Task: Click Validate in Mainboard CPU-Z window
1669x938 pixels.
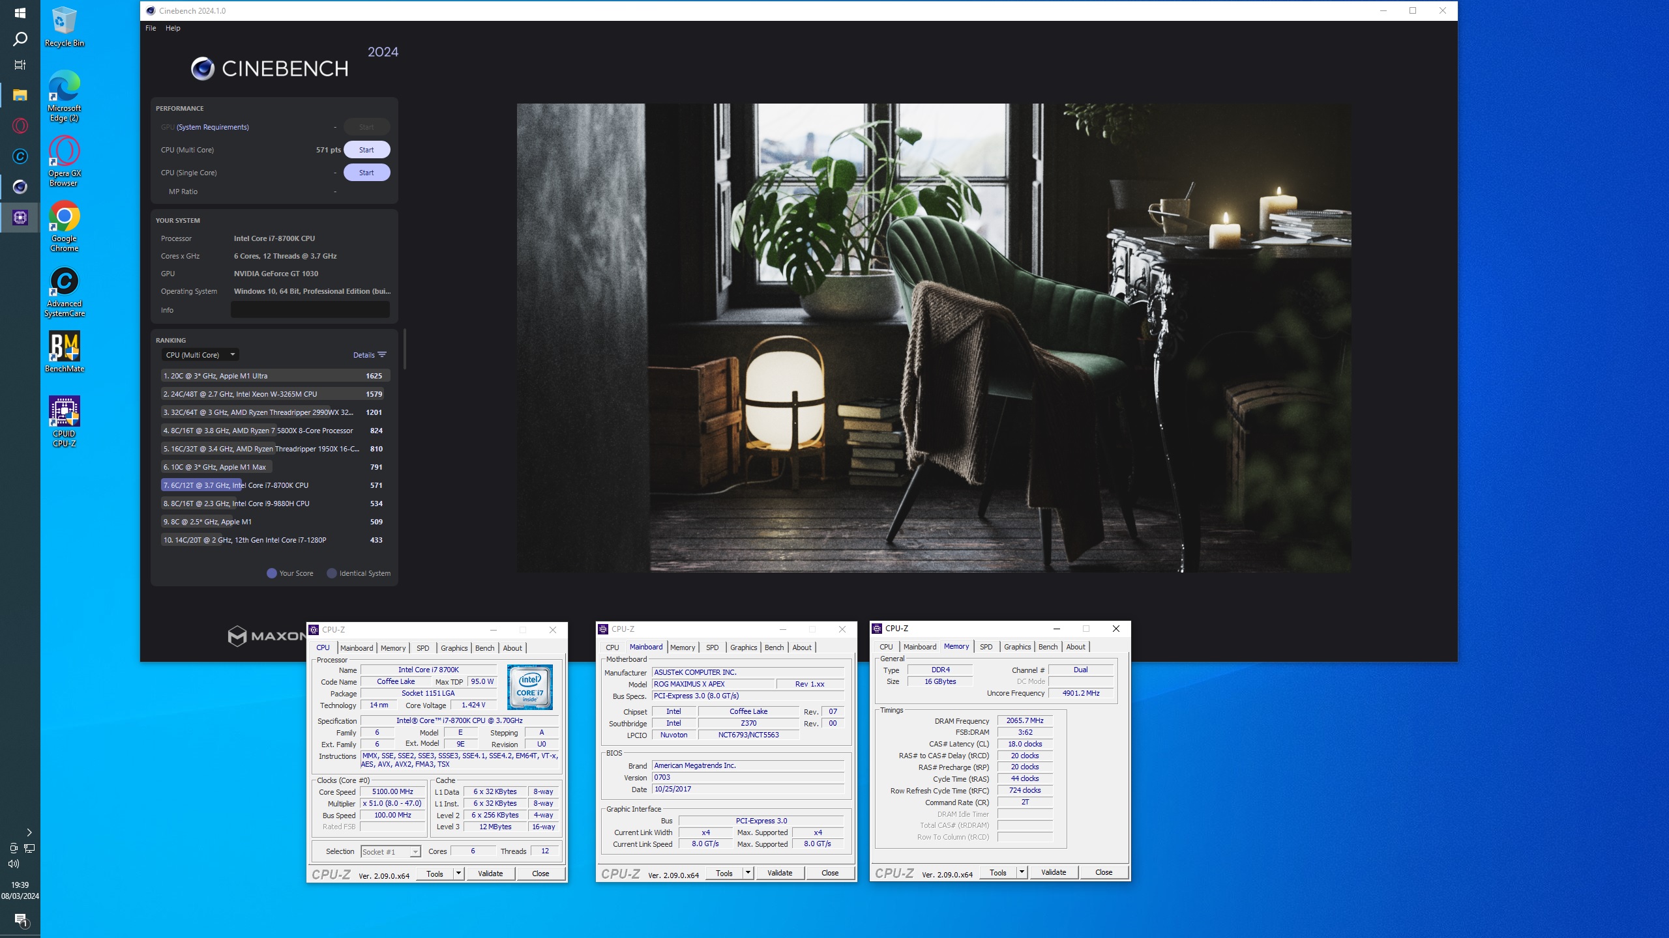Action: click(780, 873)
